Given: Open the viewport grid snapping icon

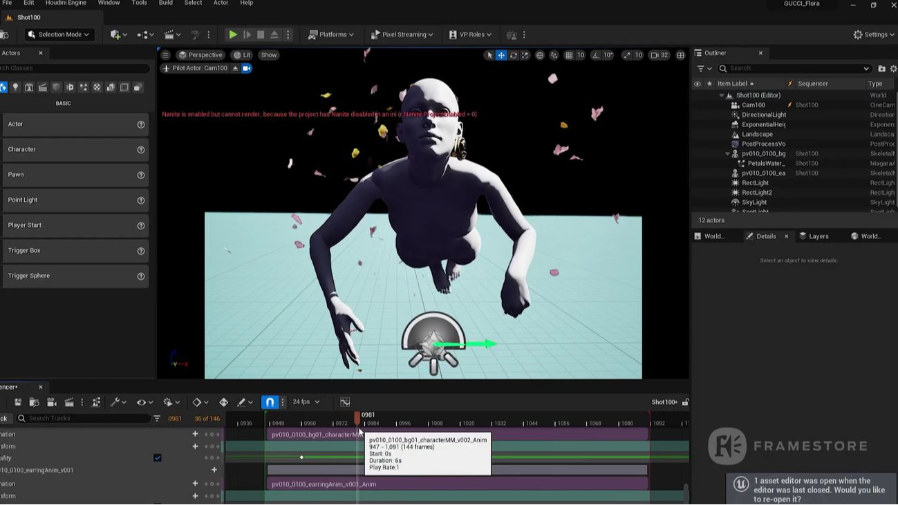Looking at the screenshot, I should 570,55.
